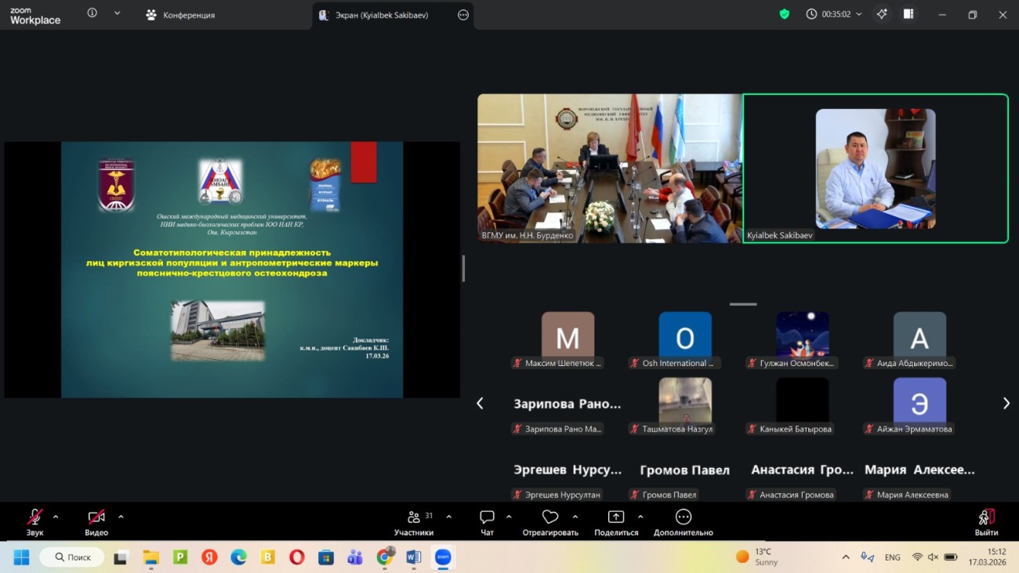
Task: Click the Поделиться share screen icon
Action: (x=616, y=517)
